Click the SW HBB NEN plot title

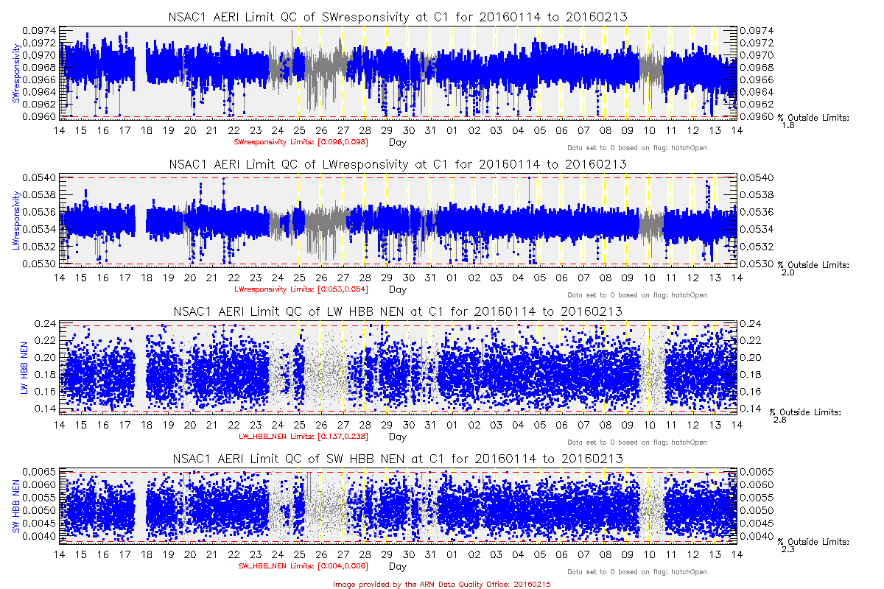pos(398,459)
